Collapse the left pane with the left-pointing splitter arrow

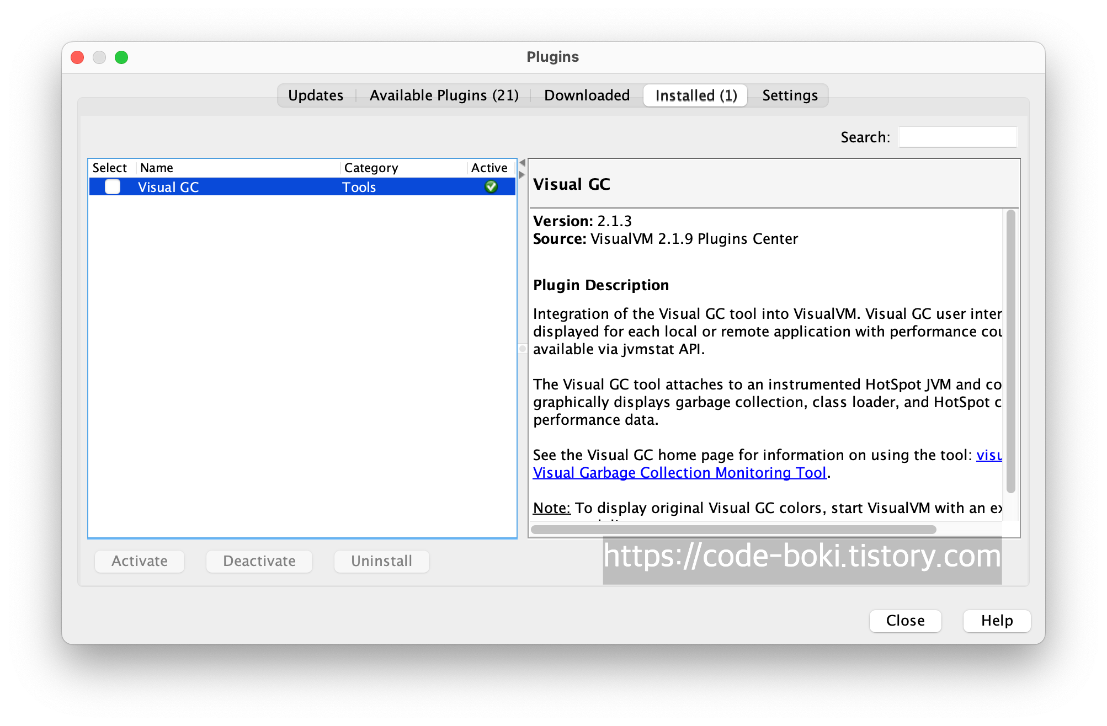[522, 163]
